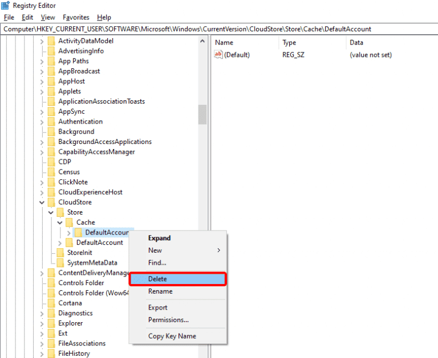Expand the highlighted DefaultAccount key under Cache
438x358 pixels.
pos(68,233)
